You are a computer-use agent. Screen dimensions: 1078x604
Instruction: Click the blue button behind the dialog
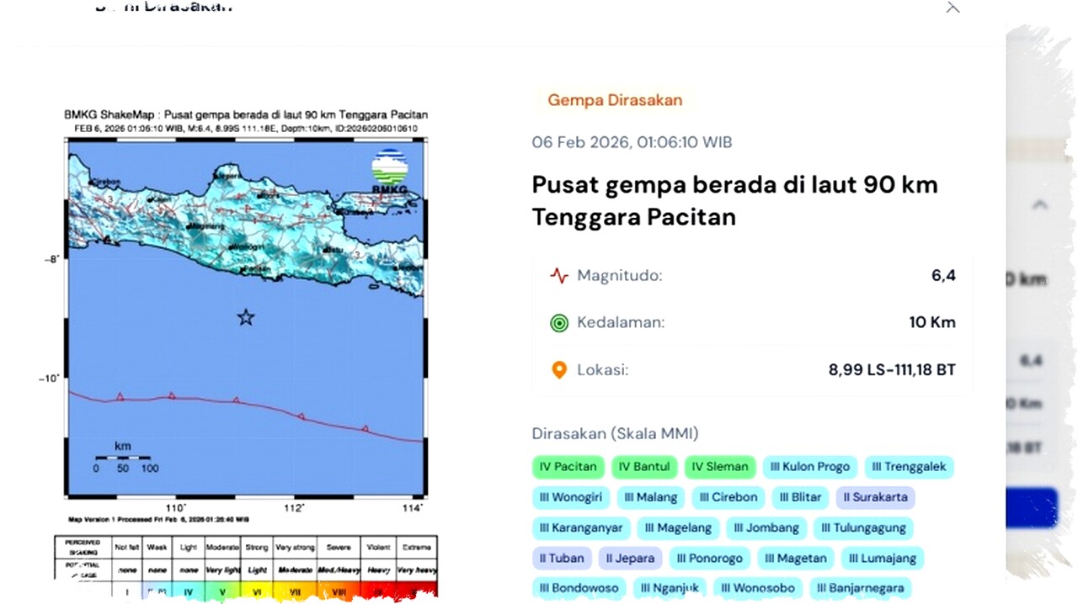[1031, 508]
